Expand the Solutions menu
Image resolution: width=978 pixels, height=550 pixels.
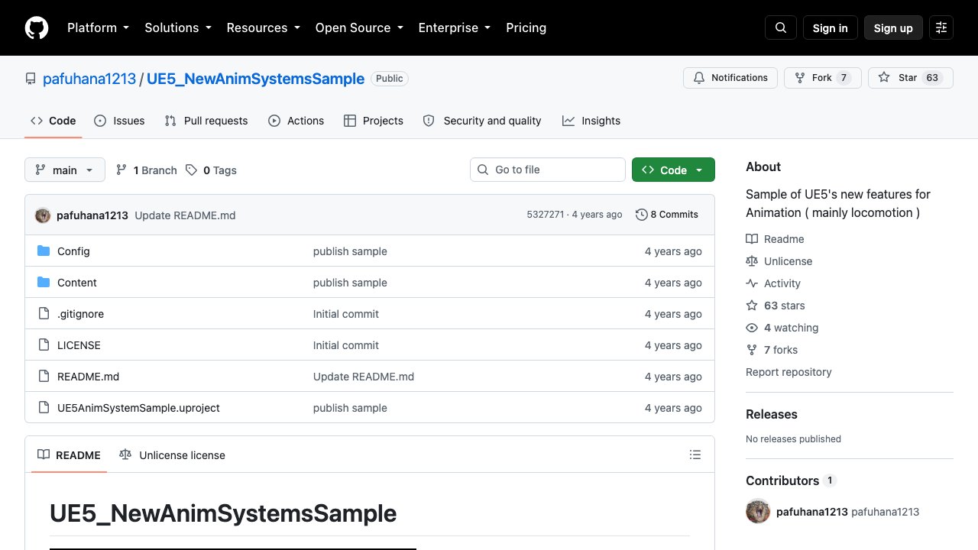pos(180,27)
